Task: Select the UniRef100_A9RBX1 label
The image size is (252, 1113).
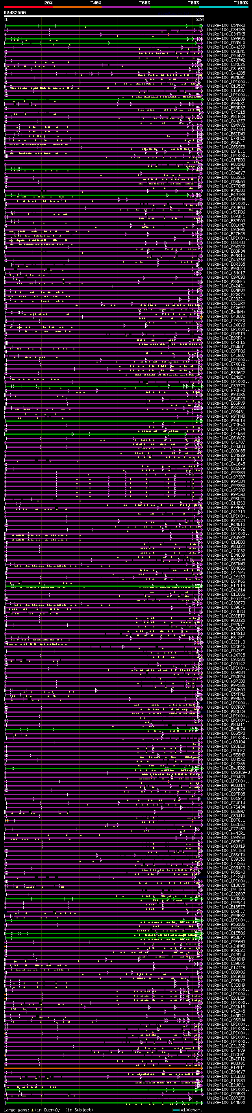Action: [226, 104]
